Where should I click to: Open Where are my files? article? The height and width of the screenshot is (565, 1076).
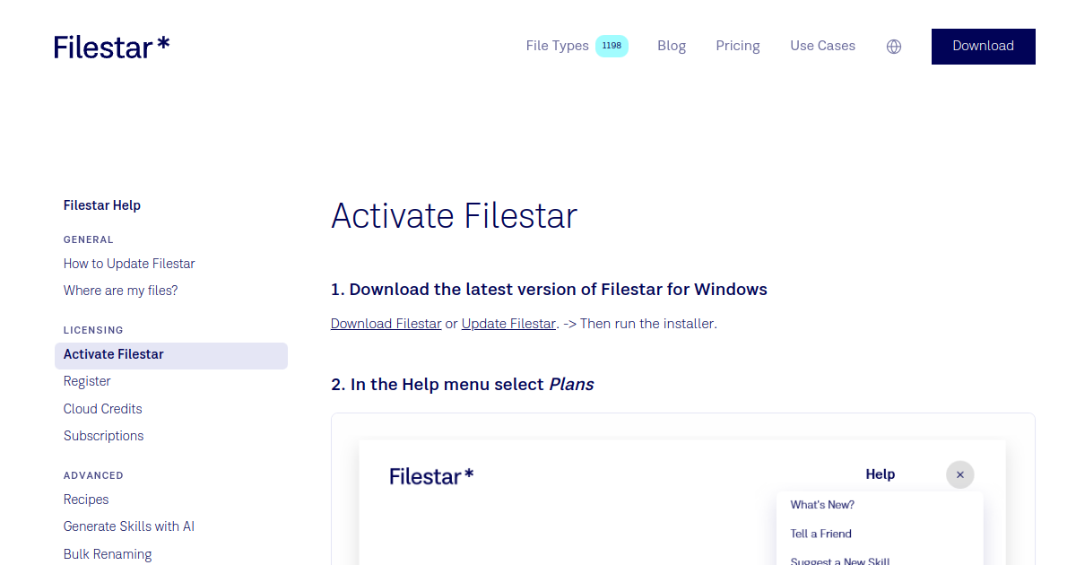120,291
